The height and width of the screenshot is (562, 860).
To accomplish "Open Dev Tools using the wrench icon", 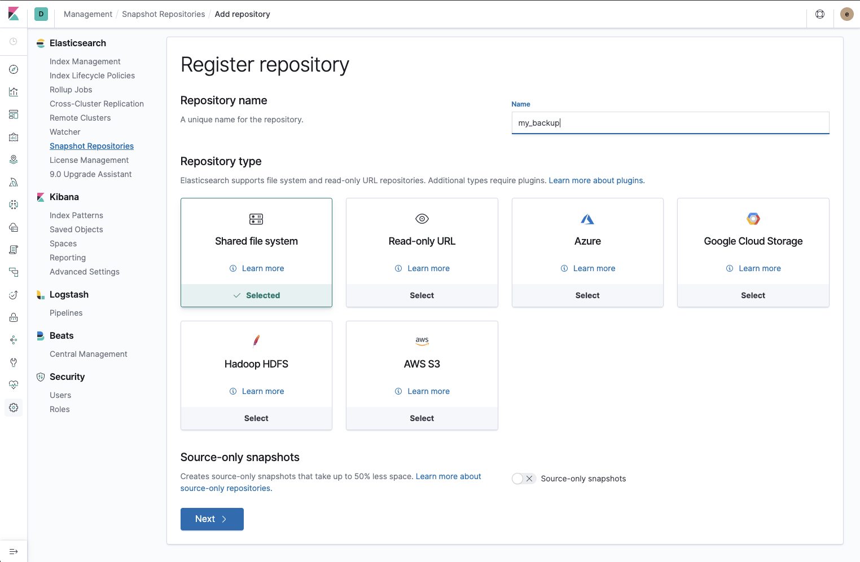I will [x=14, y=362].
